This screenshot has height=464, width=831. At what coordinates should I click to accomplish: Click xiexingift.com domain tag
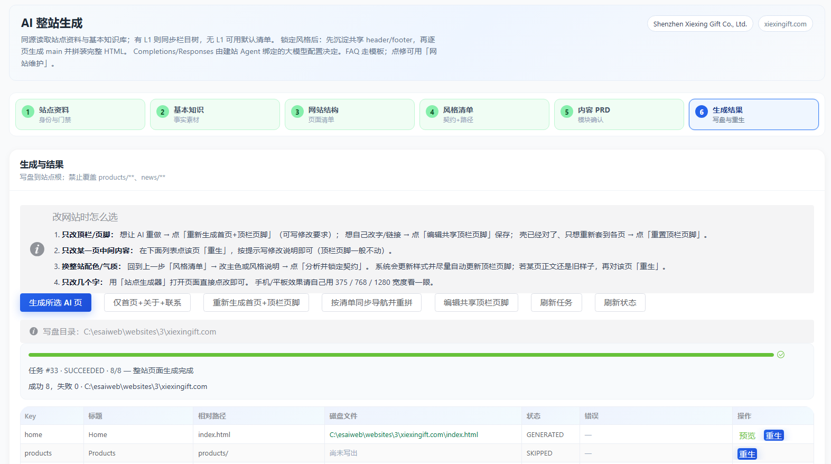(785, 24)
